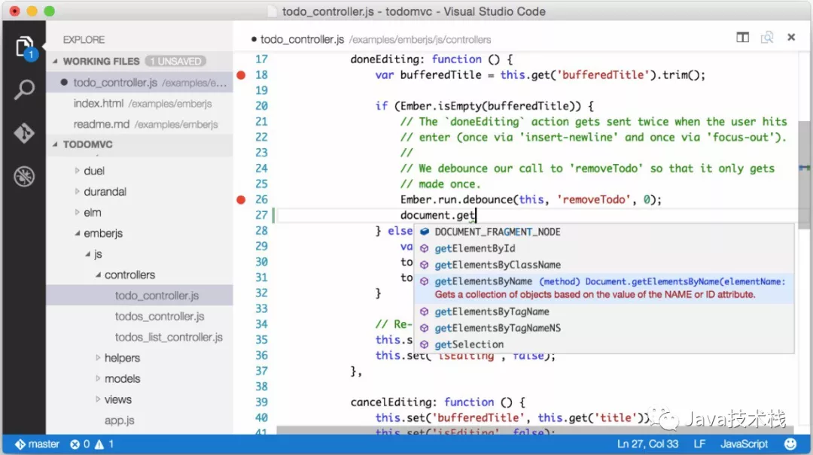813x455 pixels.
Task: Click the smiley feedback icon in the status bar
Action: click(x=790, y=444)
